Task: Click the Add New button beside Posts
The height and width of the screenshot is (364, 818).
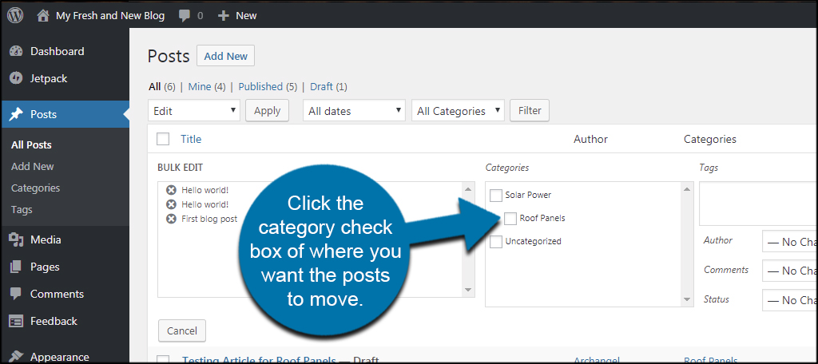Action: pyautogui.click(x=225, y=57)
